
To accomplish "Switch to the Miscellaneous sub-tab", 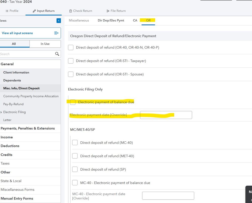I will coord(79,20).
